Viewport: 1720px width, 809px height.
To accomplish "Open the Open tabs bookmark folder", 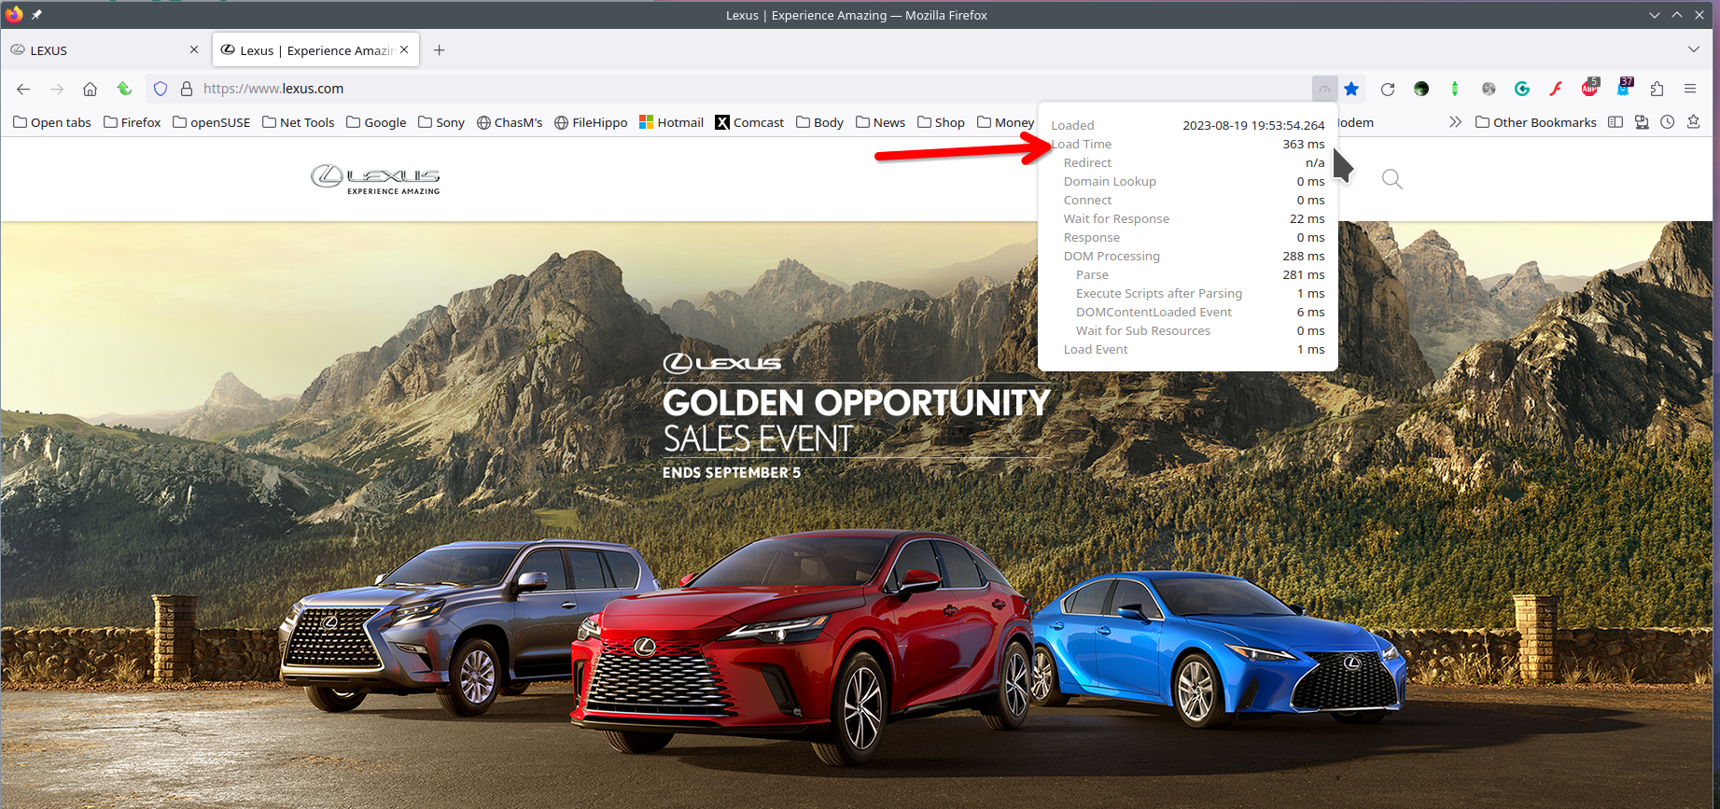I will [52, 122].
